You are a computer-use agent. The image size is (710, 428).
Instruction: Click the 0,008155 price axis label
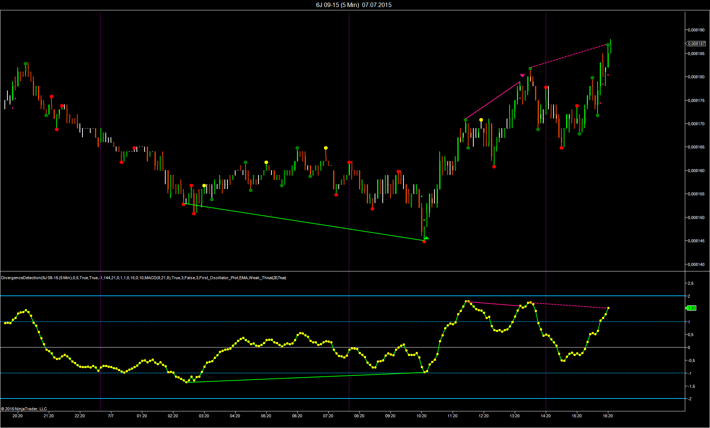[696, 194]
